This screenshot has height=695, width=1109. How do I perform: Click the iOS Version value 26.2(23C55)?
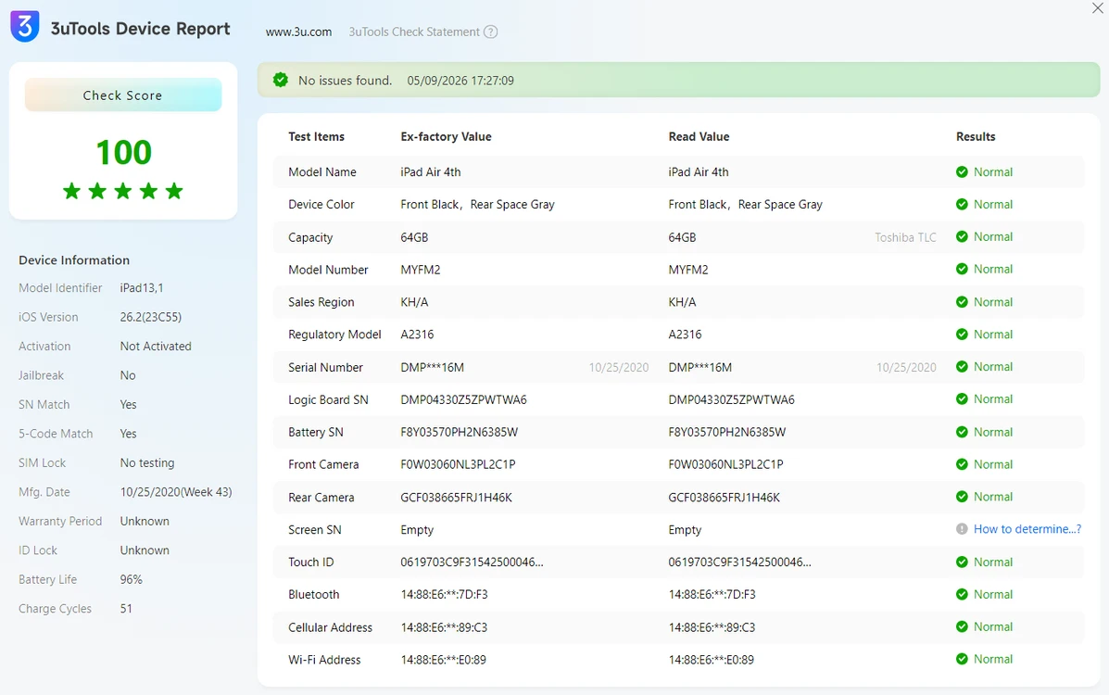point(151,317)
